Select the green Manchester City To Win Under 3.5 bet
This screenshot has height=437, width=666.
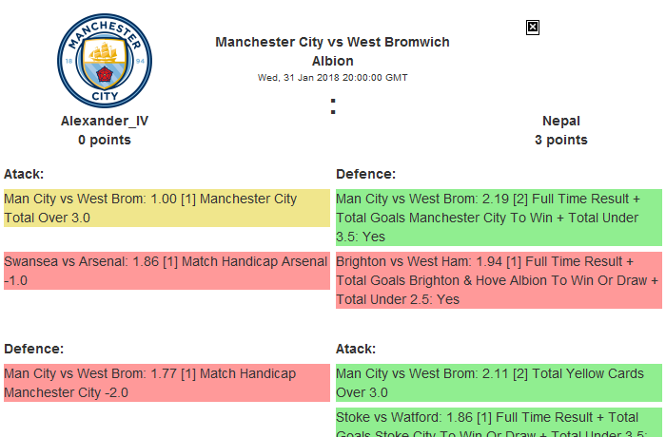coord(498,218)
